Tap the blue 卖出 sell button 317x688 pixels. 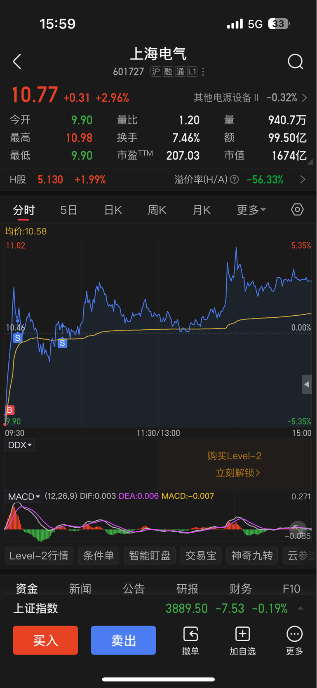[123, 640]
